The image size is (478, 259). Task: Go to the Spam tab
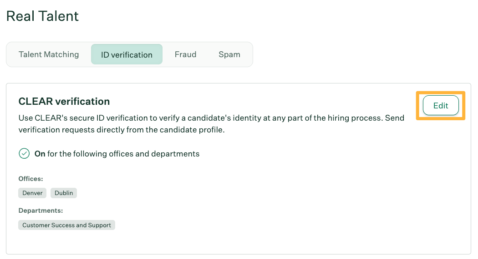point(229,54)
